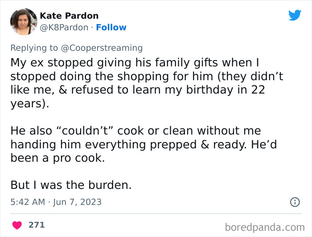This screenshot has width=312, height=237.
Task: Click the text "been a pro cook."
Action: [57, 158]
